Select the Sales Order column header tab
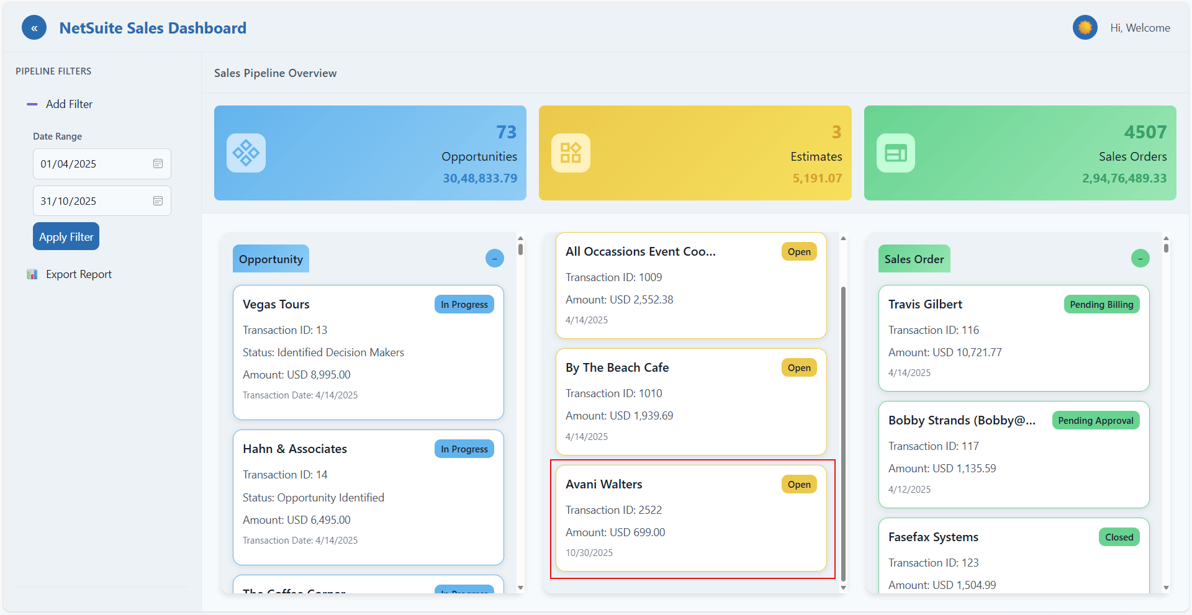 tap(914, 259)
